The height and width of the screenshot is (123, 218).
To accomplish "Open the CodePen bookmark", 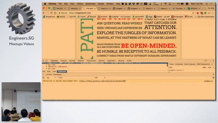I will pyautogui.click(x=114, y=17).
